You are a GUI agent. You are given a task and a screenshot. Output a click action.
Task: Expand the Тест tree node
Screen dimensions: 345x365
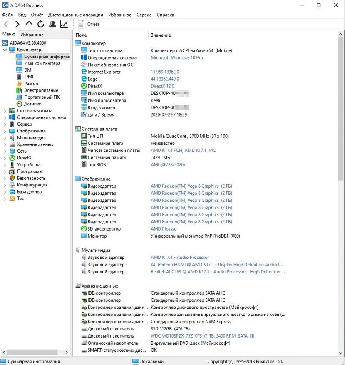point(5,199)
